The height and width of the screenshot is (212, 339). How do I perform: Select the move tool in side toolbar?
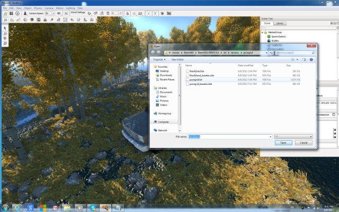tap(5, 33)
